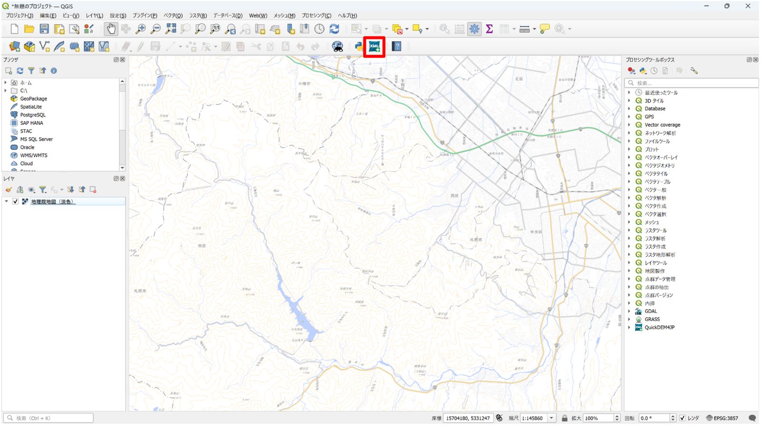
Task: Click the New Project icon
Action: [x=14, y=29]
